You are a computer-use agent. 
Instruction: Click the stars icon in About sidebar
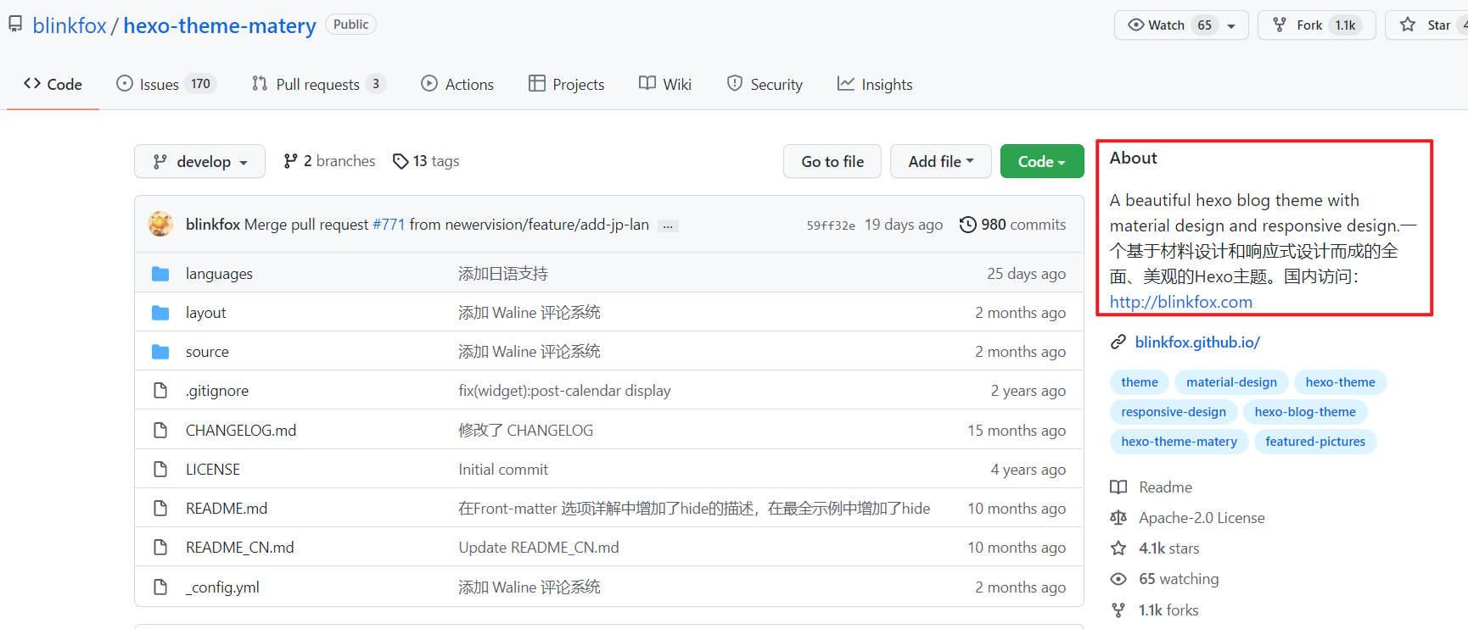click(1118, 548)
